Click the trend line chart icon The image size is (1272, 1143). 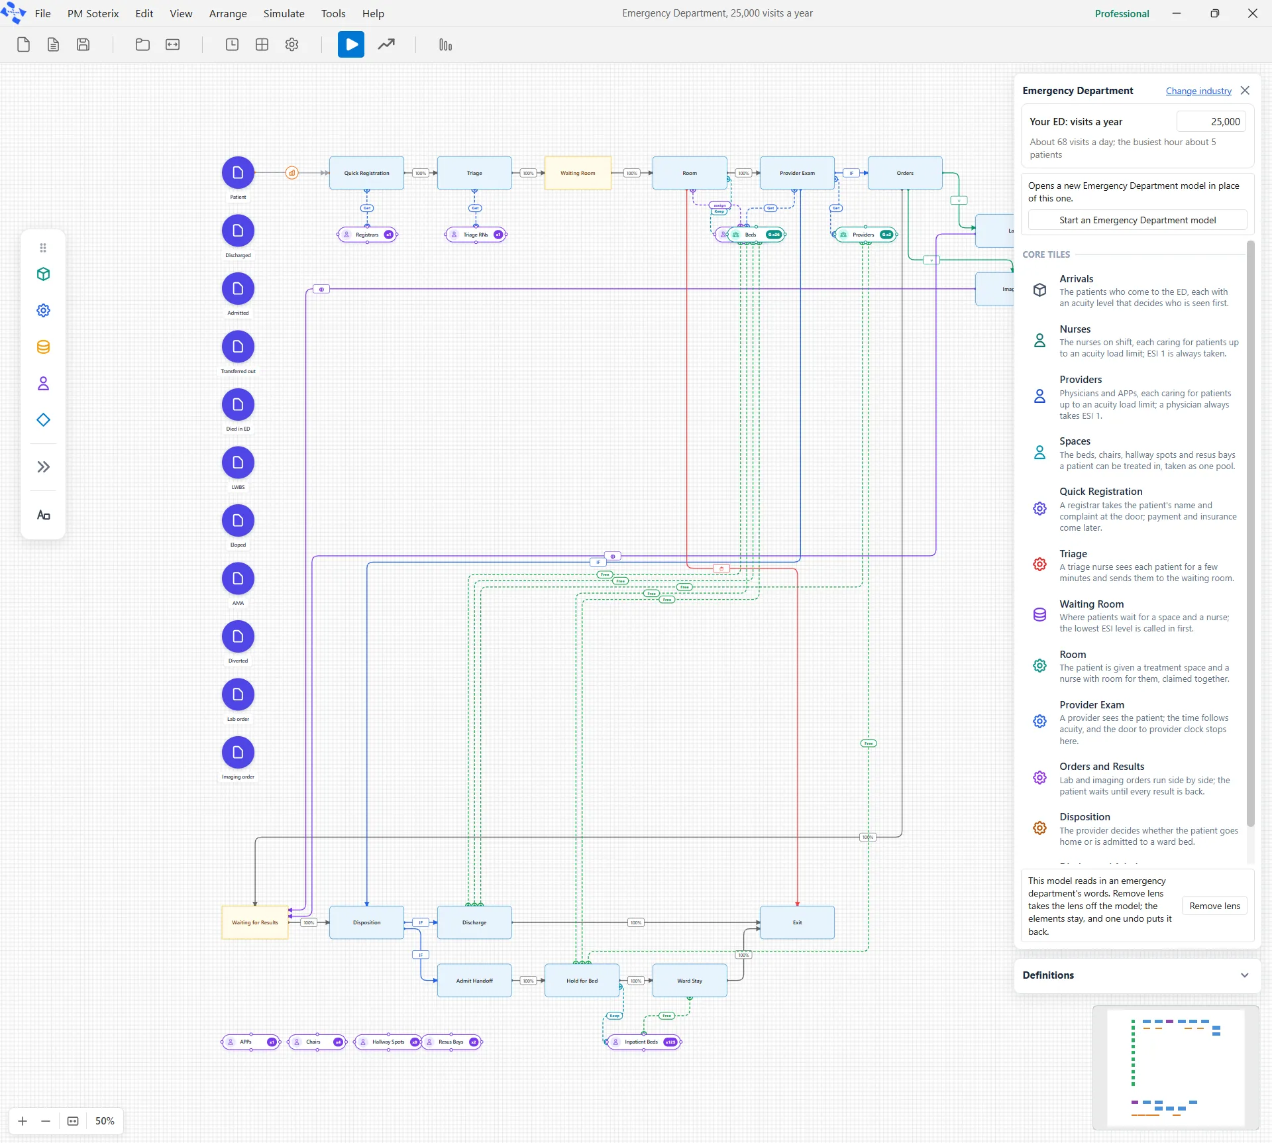click(x=386, y=44)
